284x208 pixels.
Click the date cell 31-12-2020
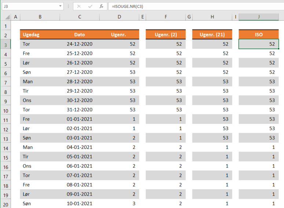80,110
